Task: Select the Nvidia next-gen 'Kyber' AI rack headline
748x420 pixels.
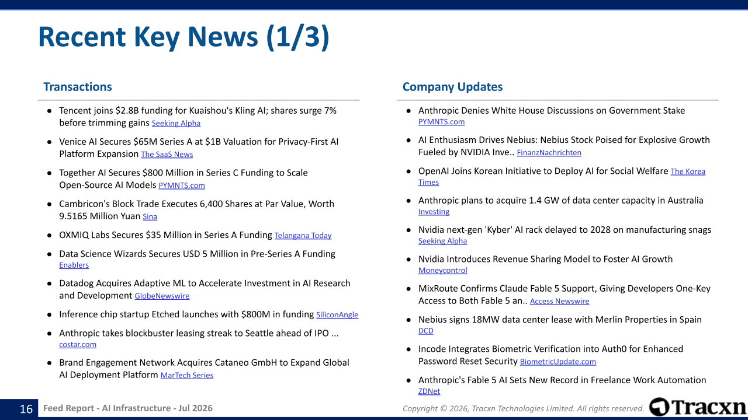Action: (565, 229)
